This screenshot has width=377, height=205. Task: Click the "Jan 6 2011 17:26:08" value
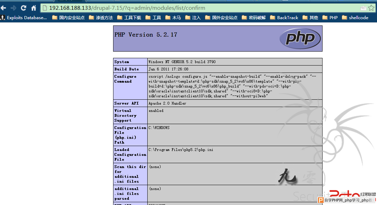168,69
